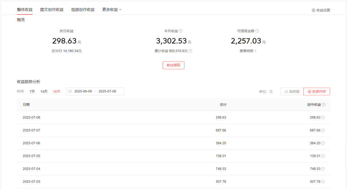Screen dimensions: 347x189
Task: Click end date 2025-07-08 field
Action: [x=107, y=91]
